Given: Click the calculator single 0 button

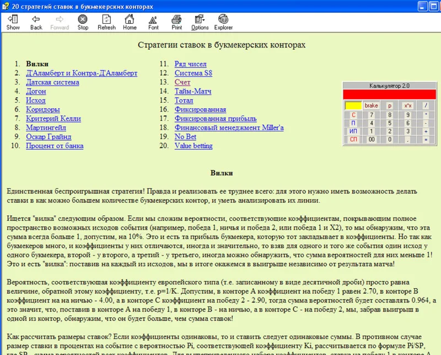Looking at the screenshot, I should pyautogui.click(x=390, y=140).
